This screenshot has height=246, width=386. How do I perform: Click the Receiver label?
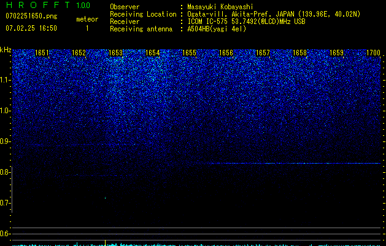click(125, 22)
